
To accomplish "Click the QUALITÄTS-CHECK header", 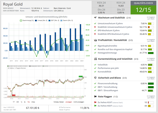I will [143, 3].
